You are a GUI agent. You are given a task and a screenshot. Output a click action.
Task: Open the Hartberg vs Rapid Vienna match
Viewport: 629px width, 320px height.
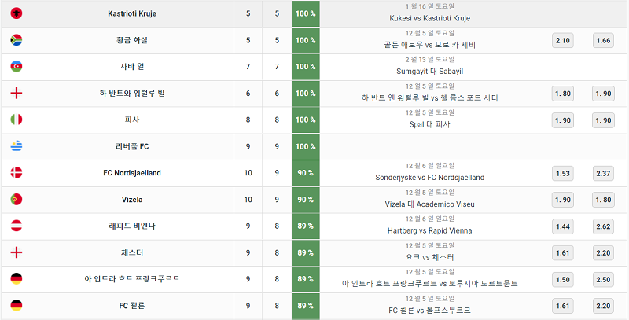429,230
